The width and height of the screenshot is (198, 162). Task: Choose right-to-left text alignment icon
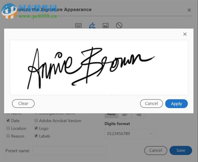point(139,115)
